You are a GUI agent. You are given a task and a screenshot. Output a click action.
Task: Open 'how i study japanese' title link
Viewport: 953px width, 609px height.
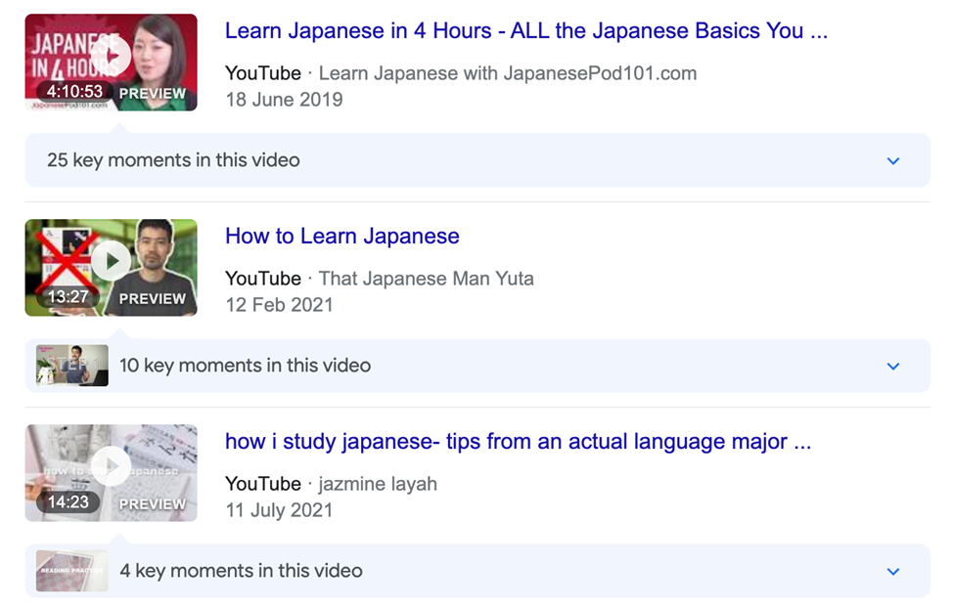pos(518,441)
